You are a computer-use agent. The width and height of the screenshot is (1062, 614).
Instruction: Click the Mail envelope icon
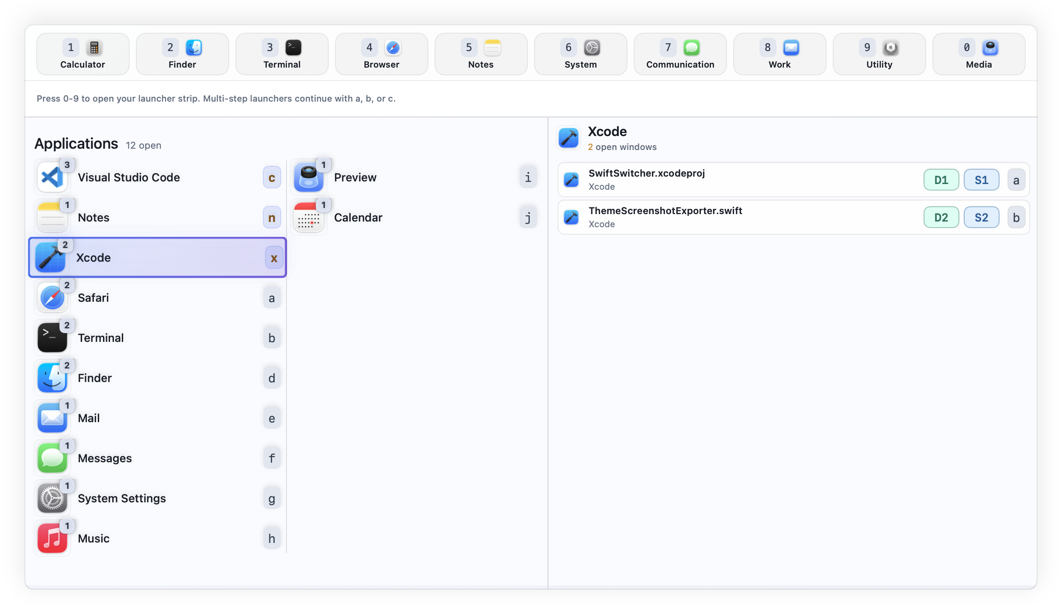(x=52, y=418)
